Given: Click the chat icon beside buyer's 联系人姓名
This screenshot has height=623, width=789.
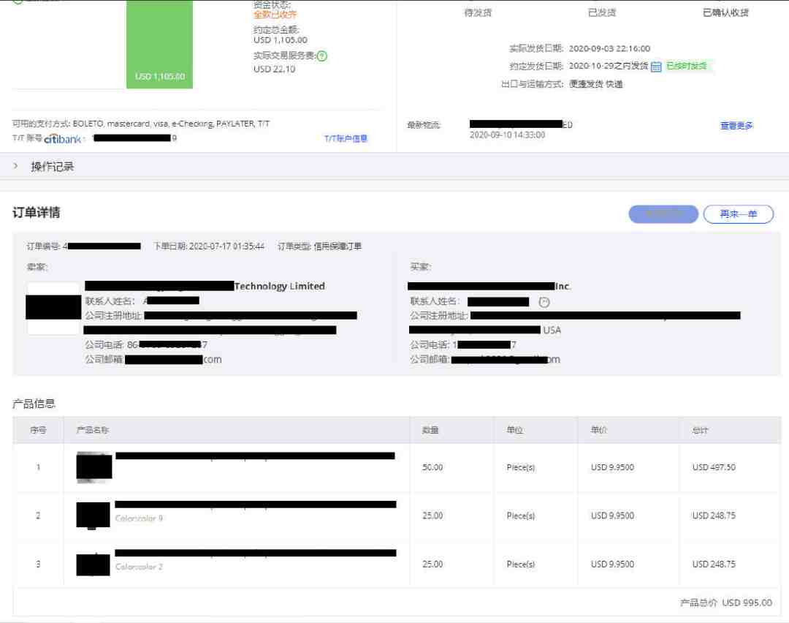Looking at the screenshot, I should [x=544, y=302].
